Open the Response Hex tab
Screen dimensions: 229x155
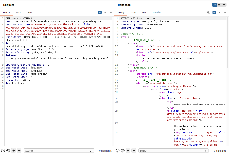click(x=144, y=13)
